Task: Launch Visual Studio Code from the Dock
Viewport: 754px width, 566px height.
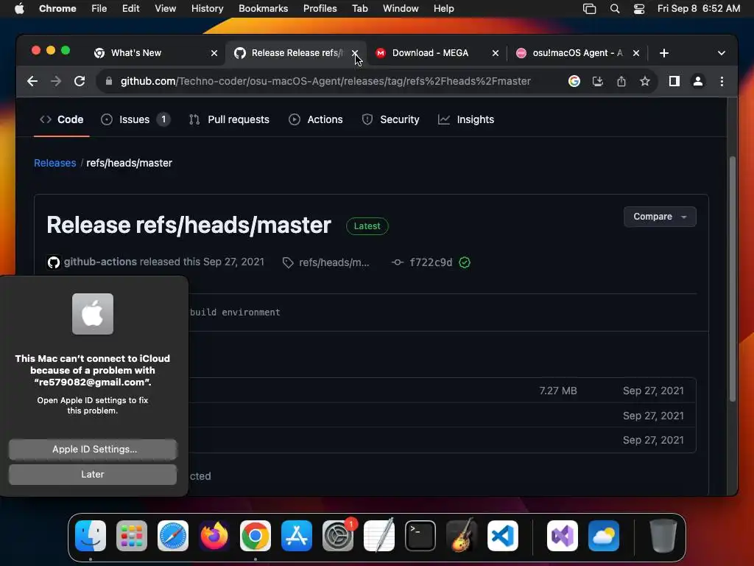Action: click(503, 536)
